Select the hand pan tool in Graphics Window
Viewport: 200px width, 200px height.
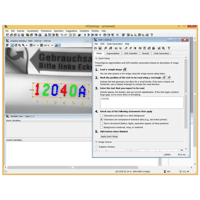coord(16,45)
